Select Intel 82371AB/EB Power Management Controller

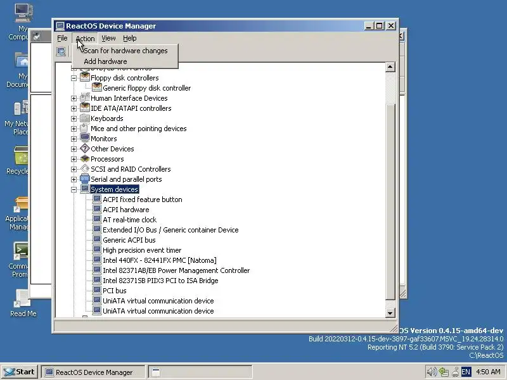click(x=176, y=270)
